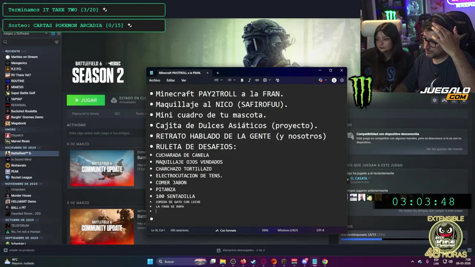Open Steam from taskbar
The image size is (475, 267).
(x=253, y=261)
